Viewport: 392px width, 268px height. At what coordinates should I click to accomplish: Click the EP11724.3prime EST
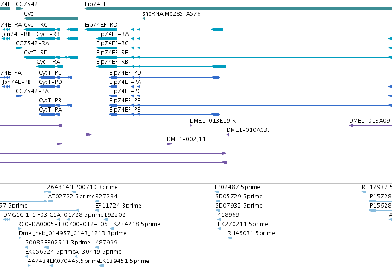[98, 210]
